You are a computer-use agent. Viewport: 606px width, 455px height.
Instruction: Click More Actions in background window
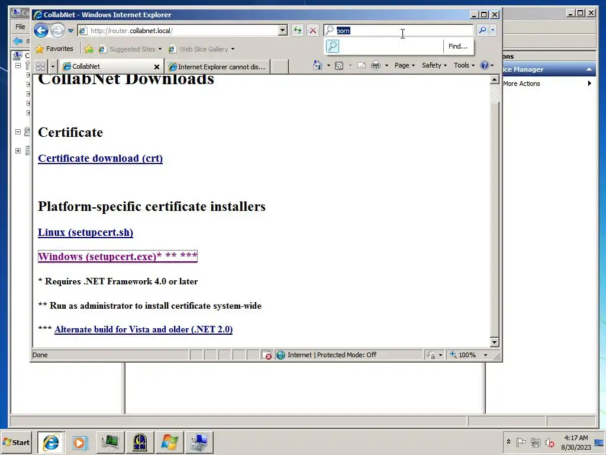(521, 84)
